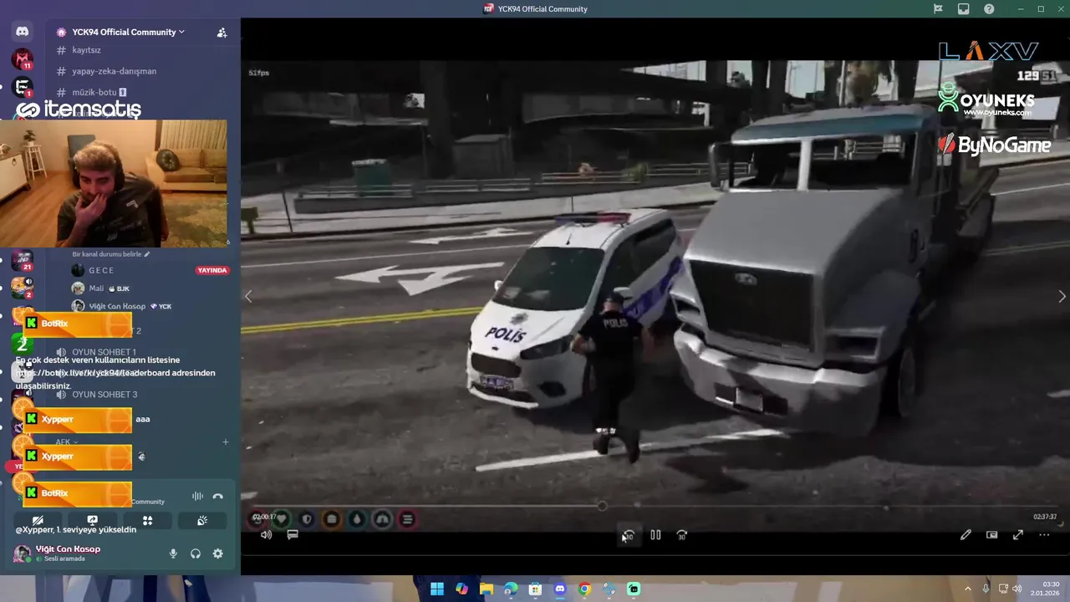Open File Explorer from taskbar

pyautogui.click(x=487, y=589)
